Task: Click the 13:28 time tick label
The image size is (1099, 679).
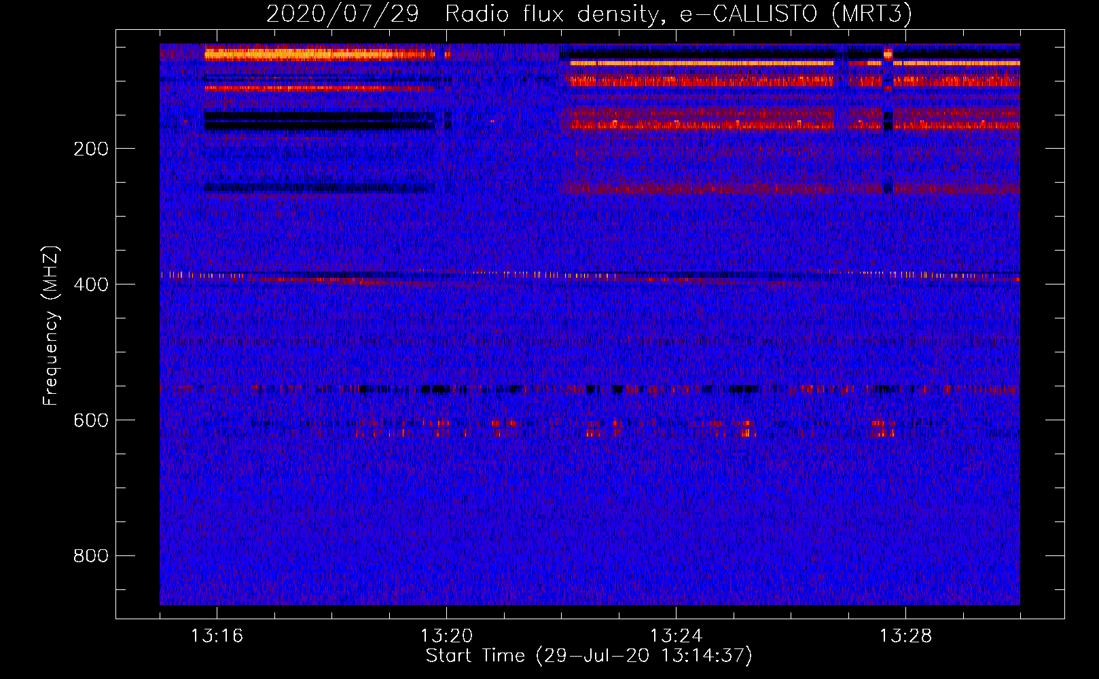Action: coord(905,636)
